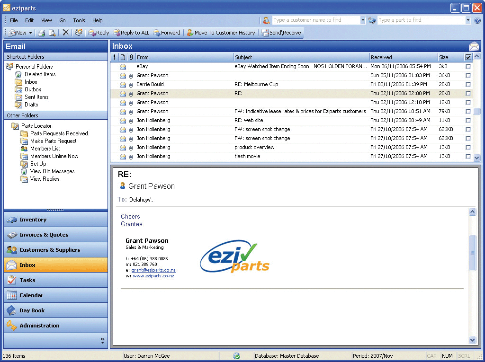Click the Administration keys icon
Image resolution: width=485 pixels, height=362 pixels.
[x=11, y=326]
